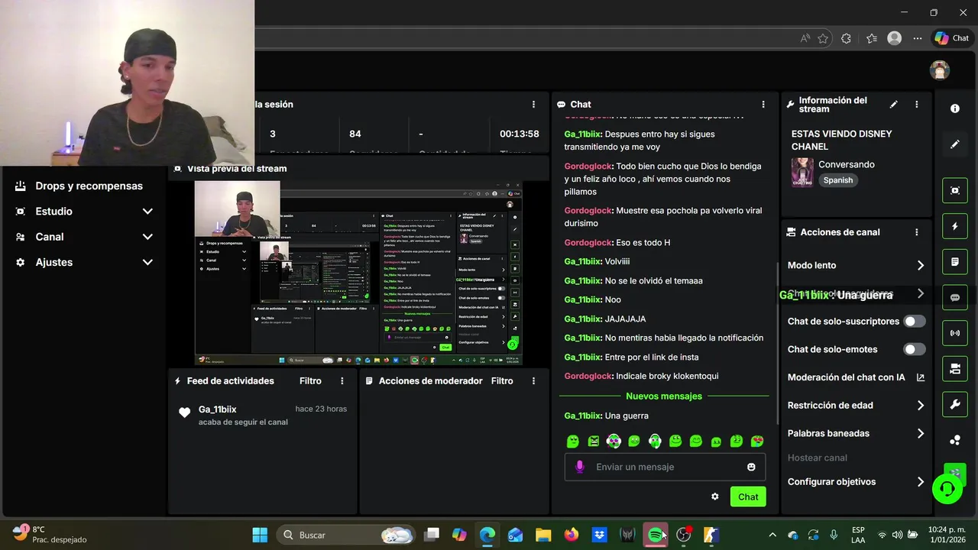
Task: Click the Enviar un mensaje input field
Action: 665,467
